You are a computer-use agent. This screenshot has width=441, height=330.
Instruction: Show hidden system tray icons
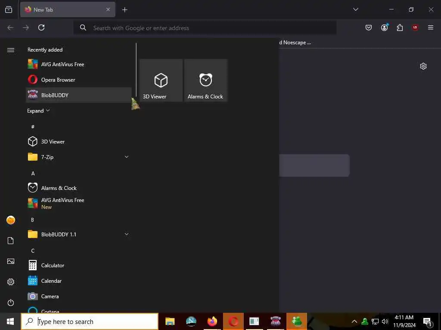click(x=354, y=321)
